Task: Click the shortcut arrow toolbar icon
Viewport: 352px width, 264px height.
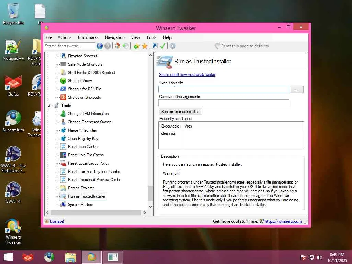Action: [154, 46]
